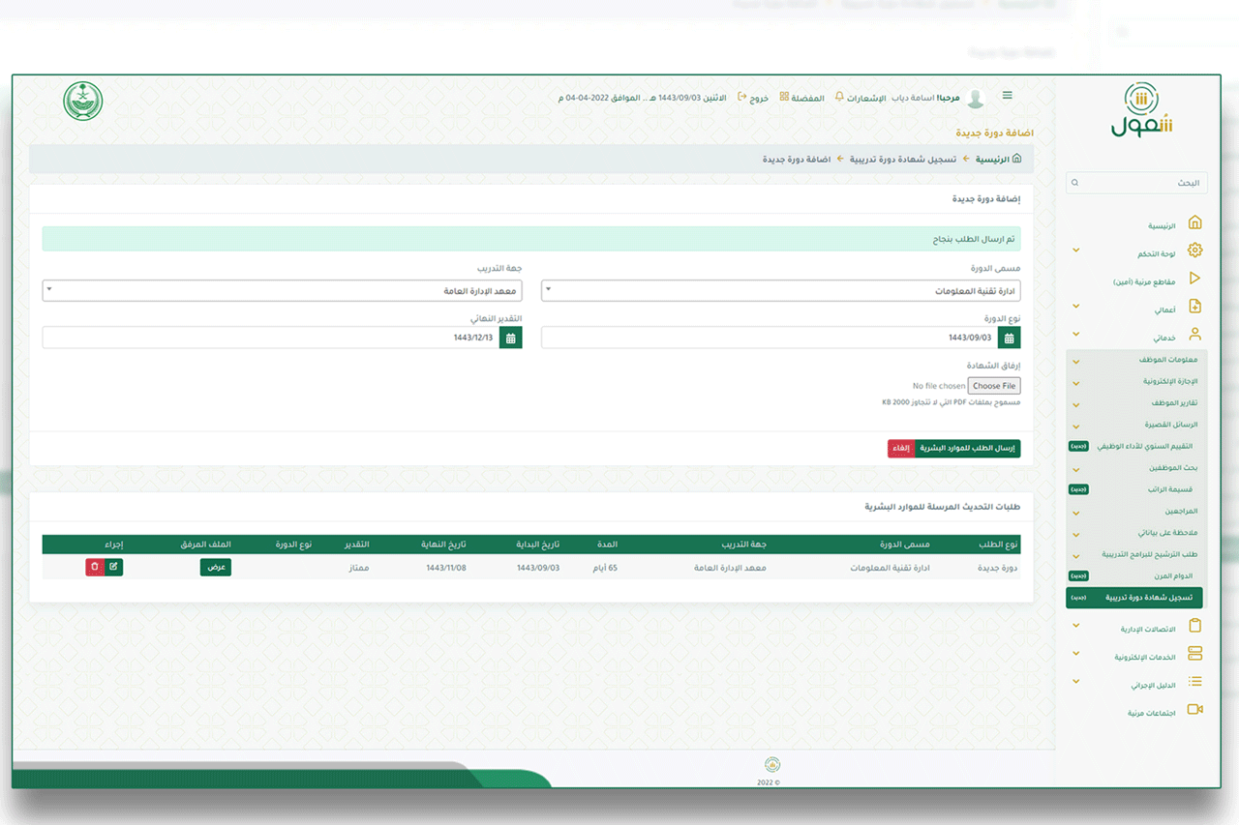The height and width of the screenshot is (825, 1239).
Task: Click the عرض button in table row
Action: 216,567
